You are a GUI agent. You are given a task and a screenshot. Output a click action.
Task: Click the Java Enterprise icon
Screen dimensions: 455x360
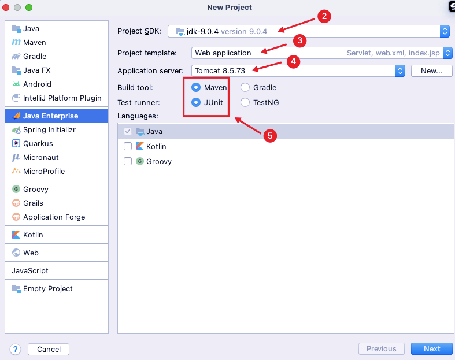[17, 116]
